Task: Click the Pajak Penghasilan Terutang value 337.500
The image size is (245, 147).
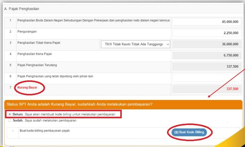Action: click(x=207, y=67)
